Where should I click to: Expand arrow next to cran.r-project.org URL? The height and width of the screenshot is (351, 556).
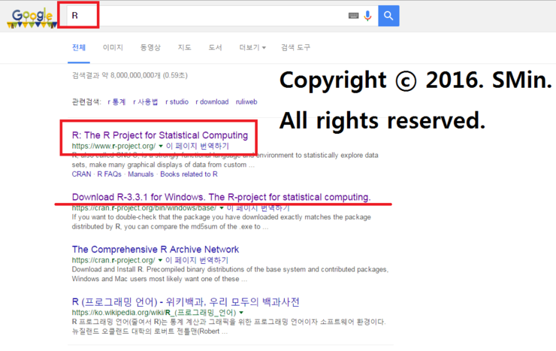click(x=160, y=260)
